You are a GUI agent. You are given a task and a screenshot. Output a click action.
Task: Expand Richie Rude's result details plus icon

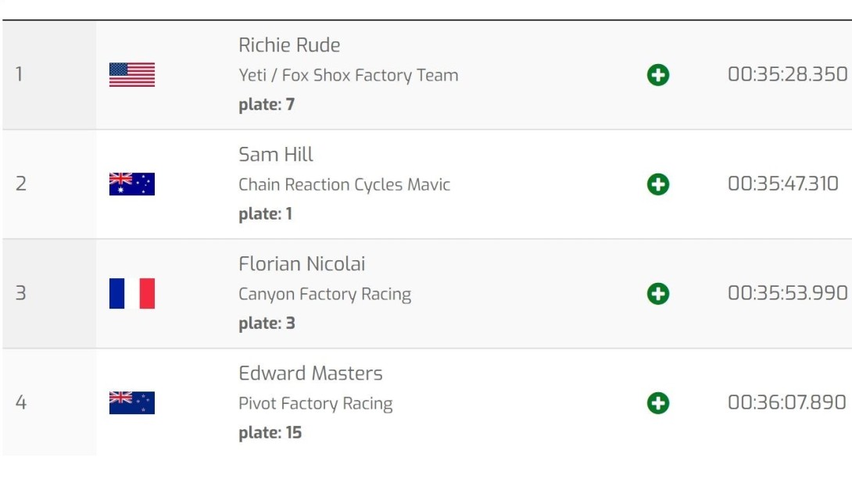coord(658,75)
